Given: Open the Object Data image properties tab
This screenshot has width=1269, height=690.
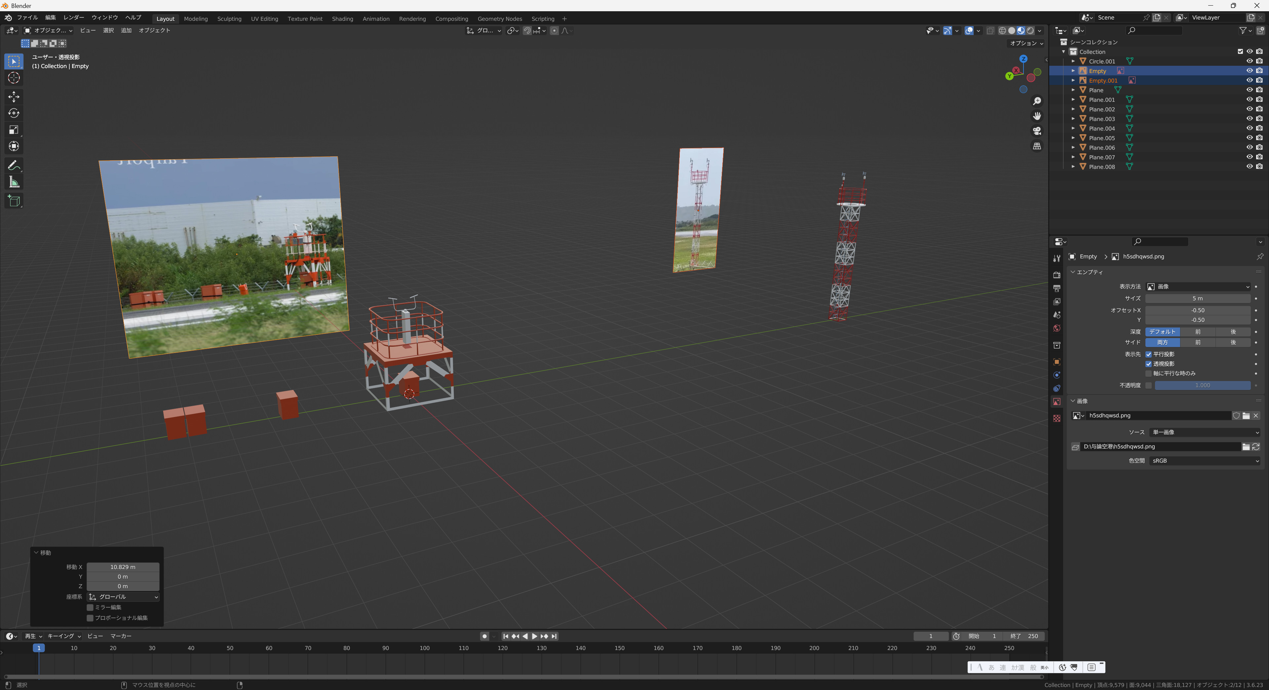Looking at the screenshot, I should (1057, 402).
